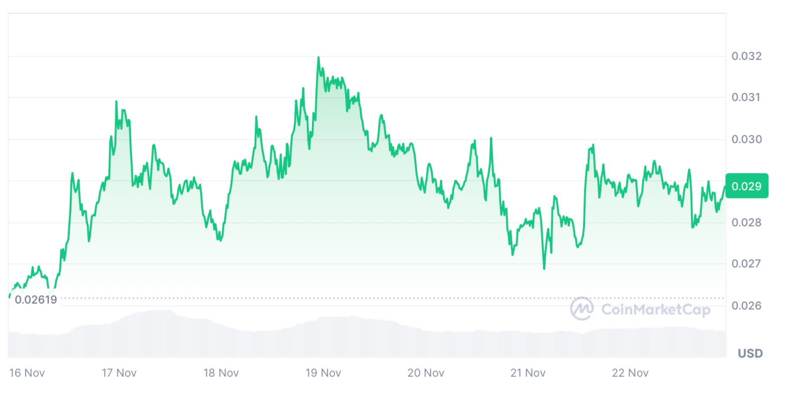Click the green 0.029 current price tag
Image resolution: width=799 pixels, height=400 pixels.
(x=746, y=186)
